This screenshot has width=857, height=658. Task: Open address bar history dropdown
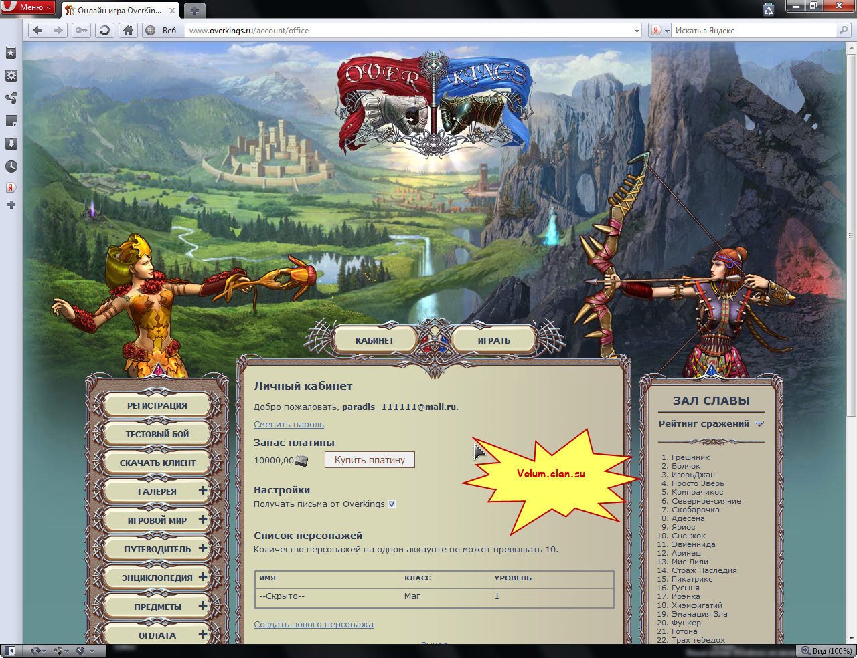tap(637, 31)
